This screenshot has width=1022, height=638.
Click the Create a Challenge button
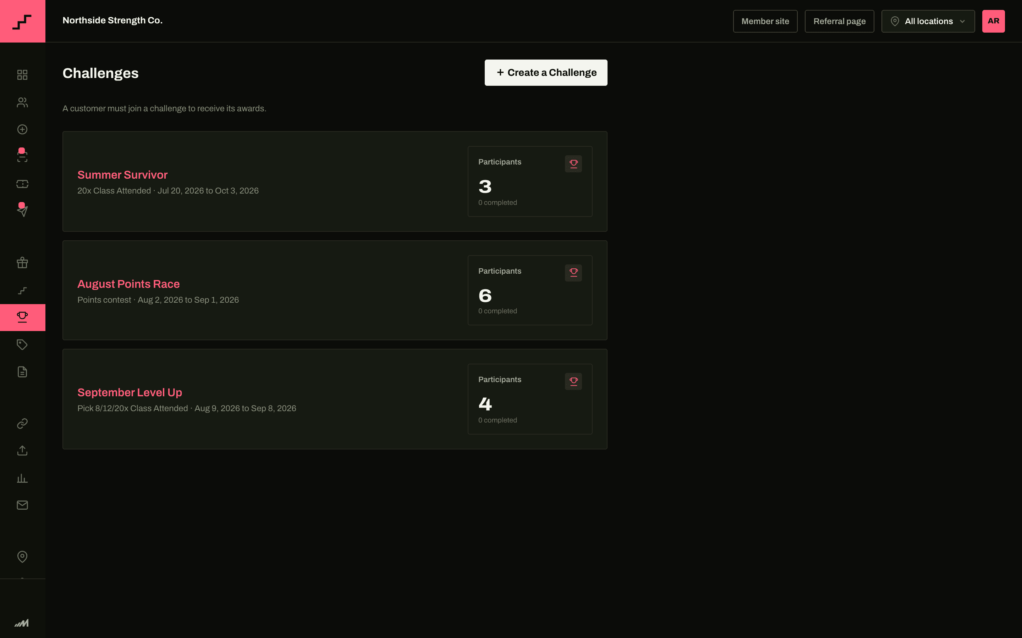(546, 73)
